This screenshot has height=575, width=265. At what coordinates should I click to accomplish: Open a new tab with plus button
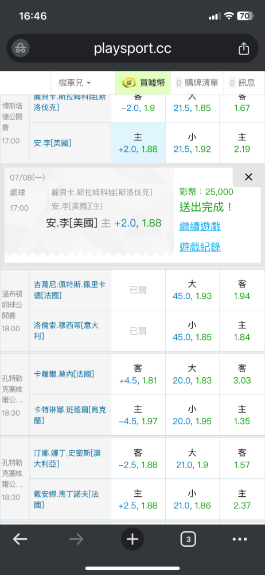tap(132, 539)
